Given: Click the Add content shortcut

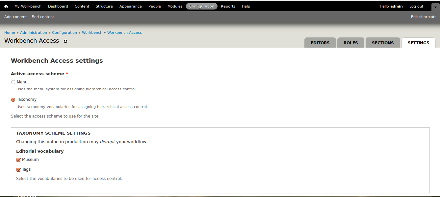Looking at the screenshot, I should click(15, 16).
